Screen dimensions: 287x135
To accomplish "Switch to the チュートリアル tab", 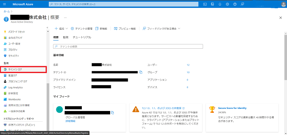I will [x=82, y=37].
